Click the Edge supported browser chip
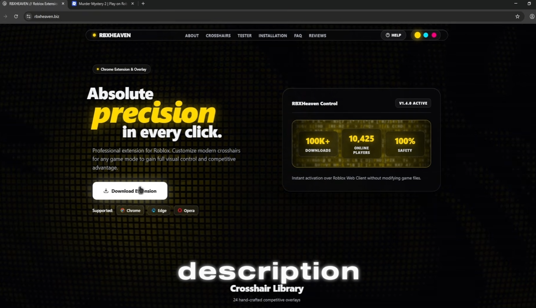 159,210
